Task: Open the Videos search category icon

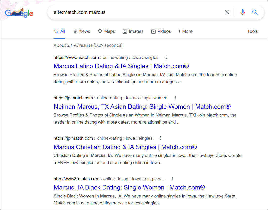Action: point(153,31)
